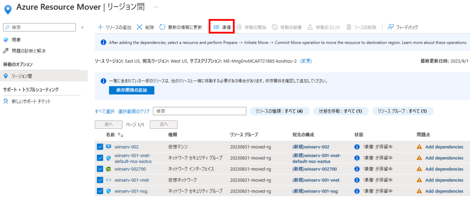Click the 概要 cube icon in sidebar
The height and width of the screenshot is (209, 470).
coord(5,40)
